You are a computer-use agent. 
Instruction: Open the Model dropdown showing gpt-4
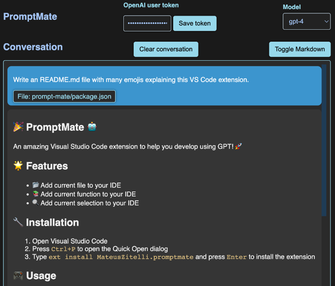307,21
